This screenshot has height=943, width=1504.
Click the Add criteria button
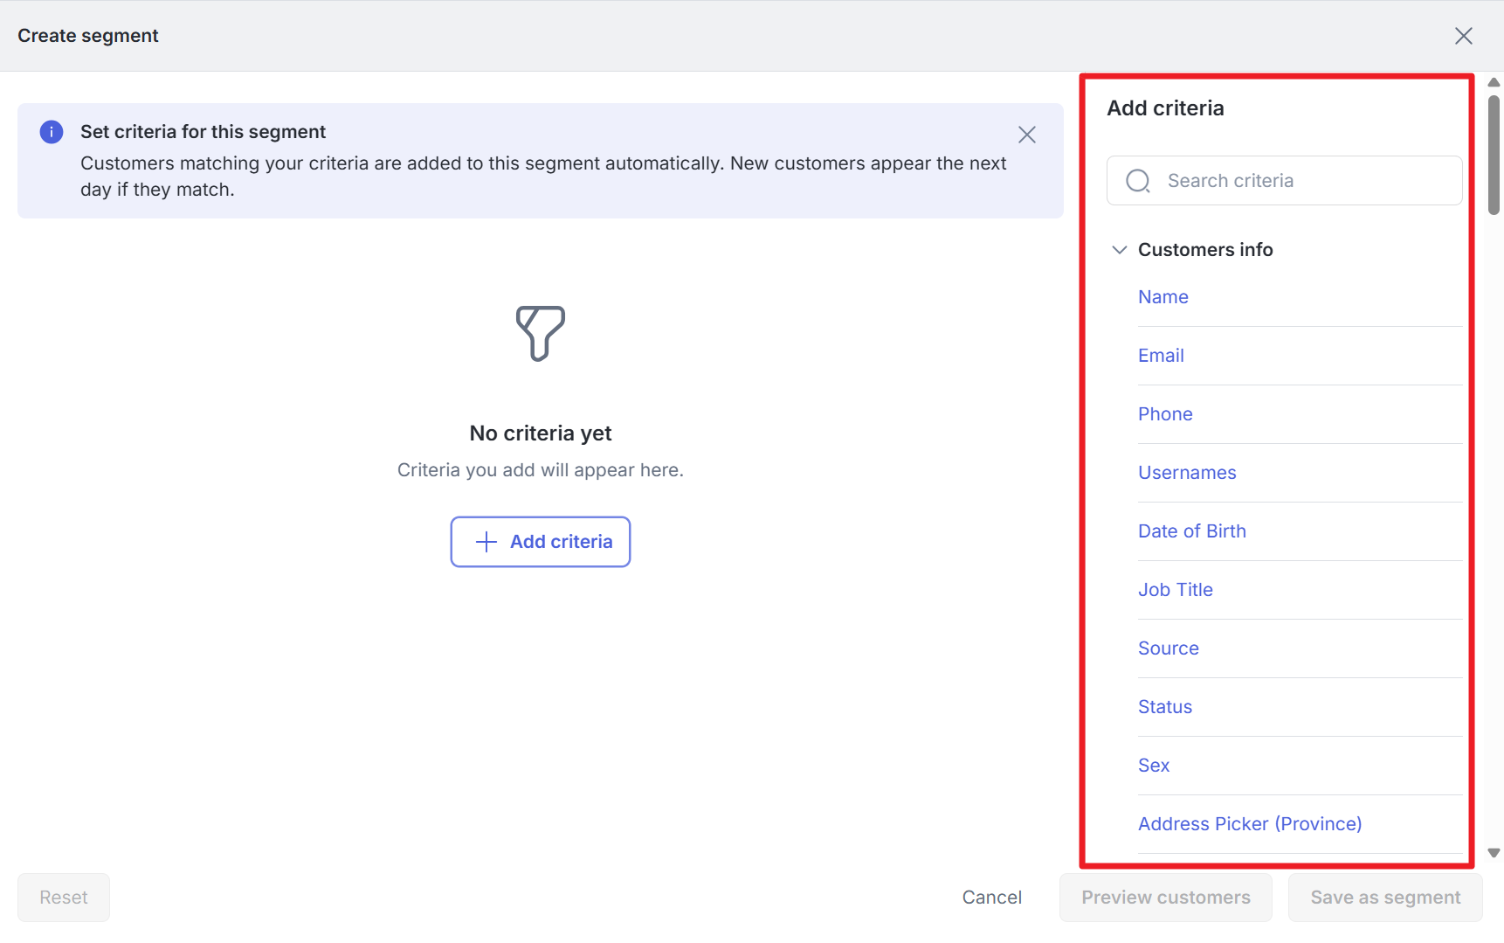pos(541,542)
